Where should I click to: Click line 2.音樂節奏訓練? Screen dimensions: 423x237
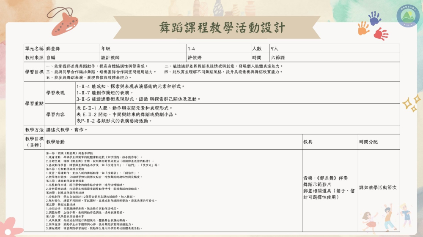[x=93, y=189]
